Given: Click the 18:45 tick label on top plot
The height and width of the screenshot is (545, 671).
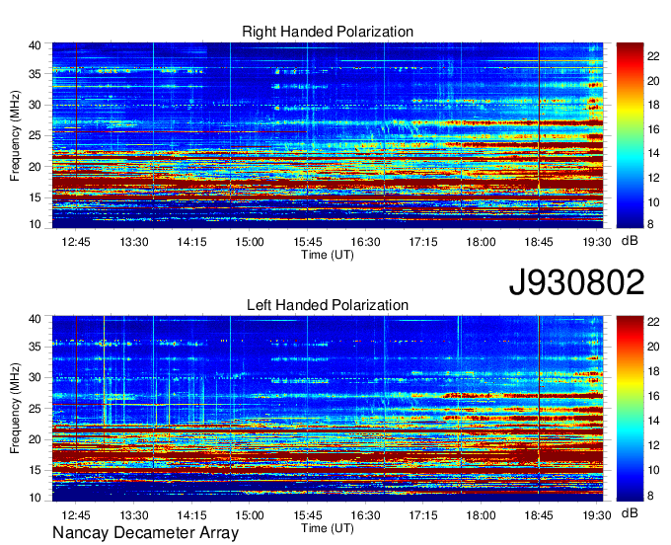Looking at the screenshot, I should (x=539, y=242).
